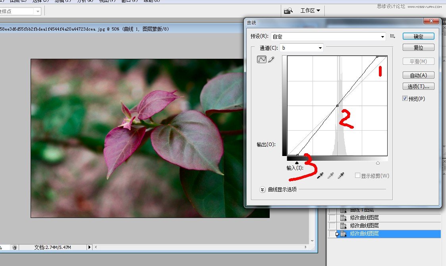Select the middle curve control point
Image resolution: width=446 pixels, height=266 pixels.
click(337, 106)
